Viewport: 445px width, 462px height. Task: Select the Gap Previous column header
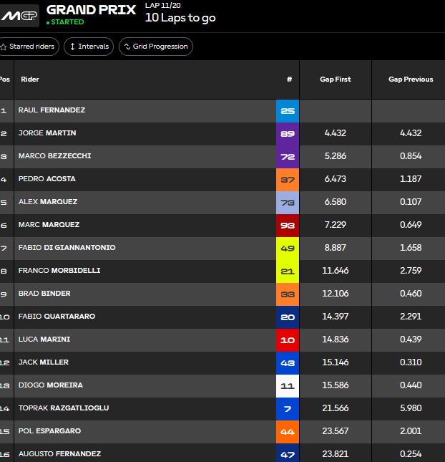tap(411, 80)
